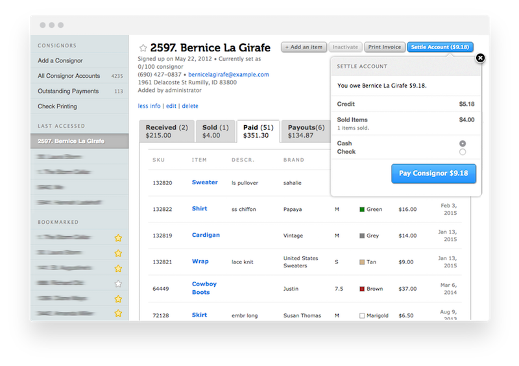
Task: Click the $16.00 price in Shirt row
Action: pyautogui.click(x=407, y=210)
